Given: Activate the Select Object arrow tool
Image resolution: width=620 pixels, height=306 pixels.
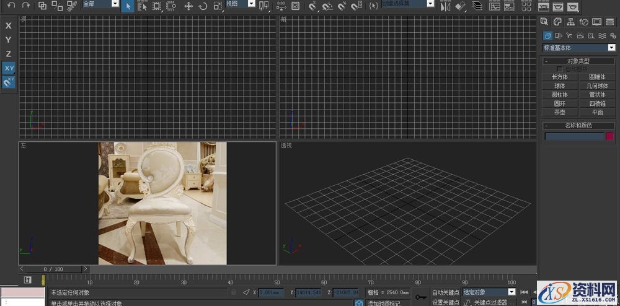Looking at the screenshot, I should [128, 6].
